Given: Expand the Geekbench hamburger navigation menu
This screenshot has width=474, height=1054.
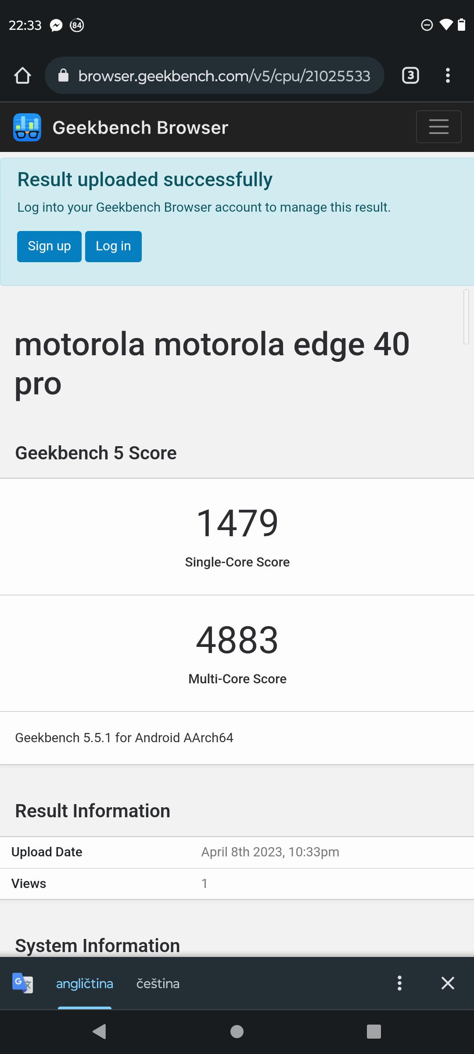Looking at the screenshot, I should 438,126.
